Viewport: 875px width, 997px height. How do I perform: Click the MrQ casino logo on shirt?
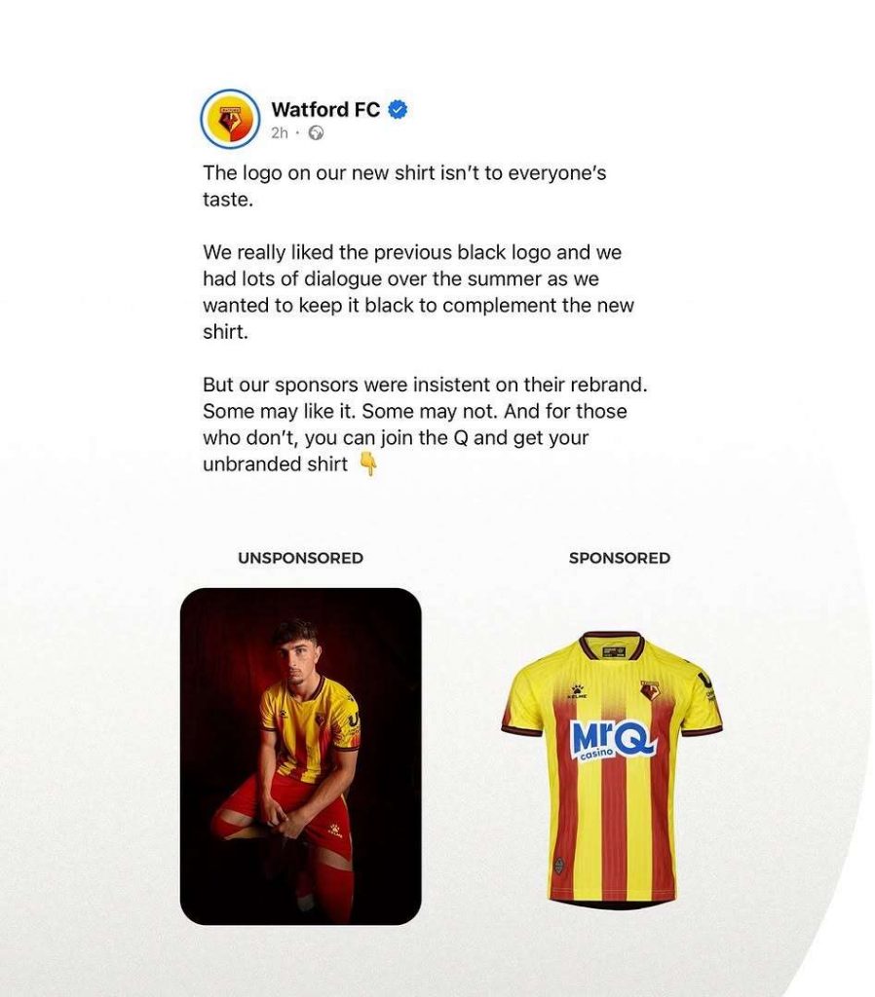[613, 738]
